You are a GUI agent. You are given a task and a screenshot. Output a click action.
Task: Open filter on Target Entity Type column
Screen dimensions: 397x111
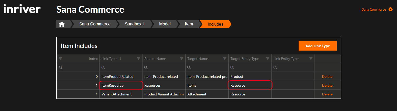[268, 59]
